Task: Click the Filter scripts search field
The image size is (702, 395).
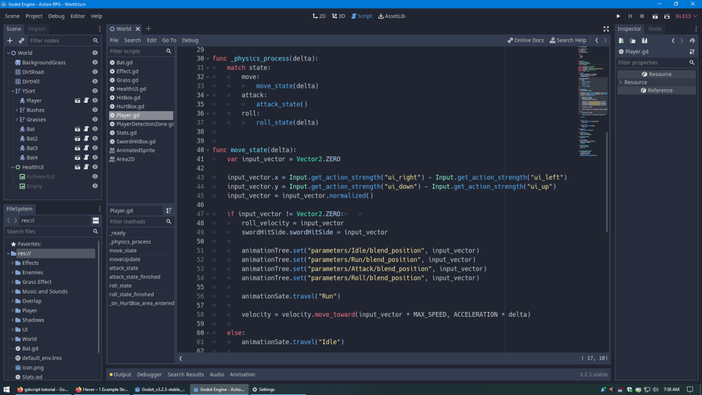Action: pos(136,51)
